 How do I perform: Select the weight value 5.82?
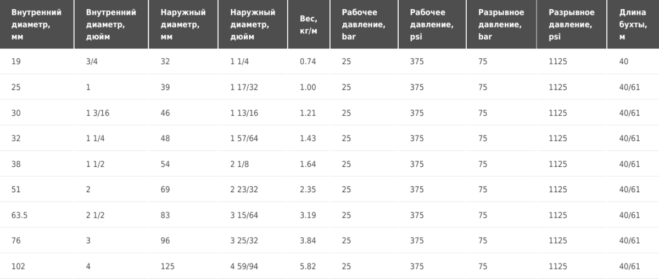click(x=309, y=266)
